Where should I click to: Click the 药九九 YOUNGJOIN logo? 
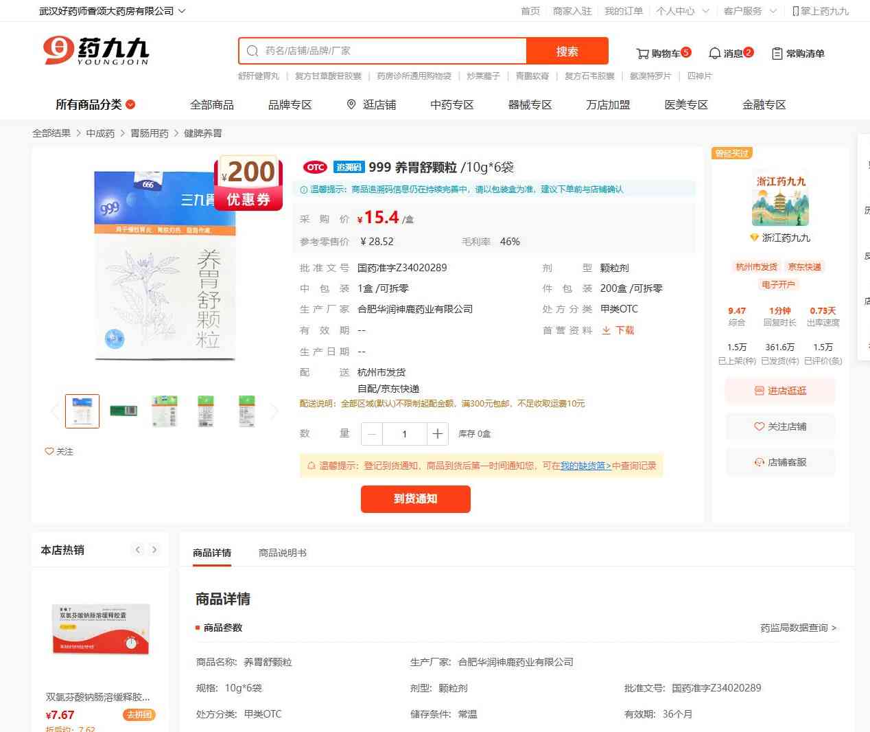pos(96,52)
